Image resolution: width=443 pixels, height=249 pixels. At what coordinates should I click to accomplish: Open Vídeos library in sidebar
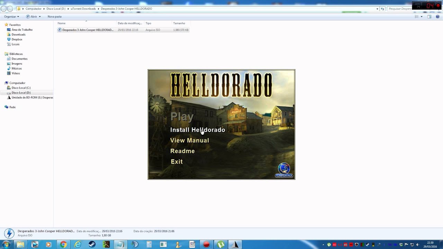pyautogui.click(x=16, y=73)
